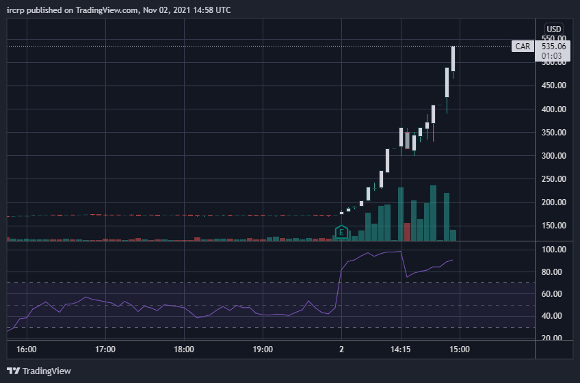This screenshot has width=580, height=383.
Task: Click the earnings E marker on chart
Action: (341, 233)
